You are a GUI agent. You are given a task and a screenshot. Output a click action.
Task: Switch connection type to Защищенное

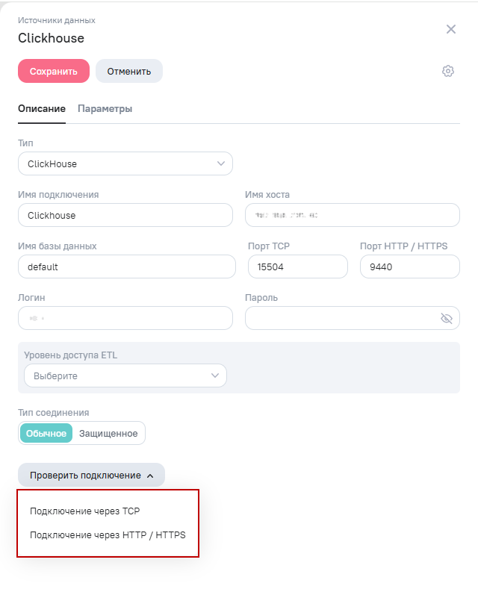108,433
